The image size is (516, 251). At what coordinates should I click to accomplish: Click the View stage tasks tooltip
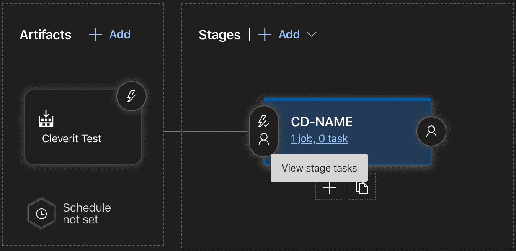(319, 168)
